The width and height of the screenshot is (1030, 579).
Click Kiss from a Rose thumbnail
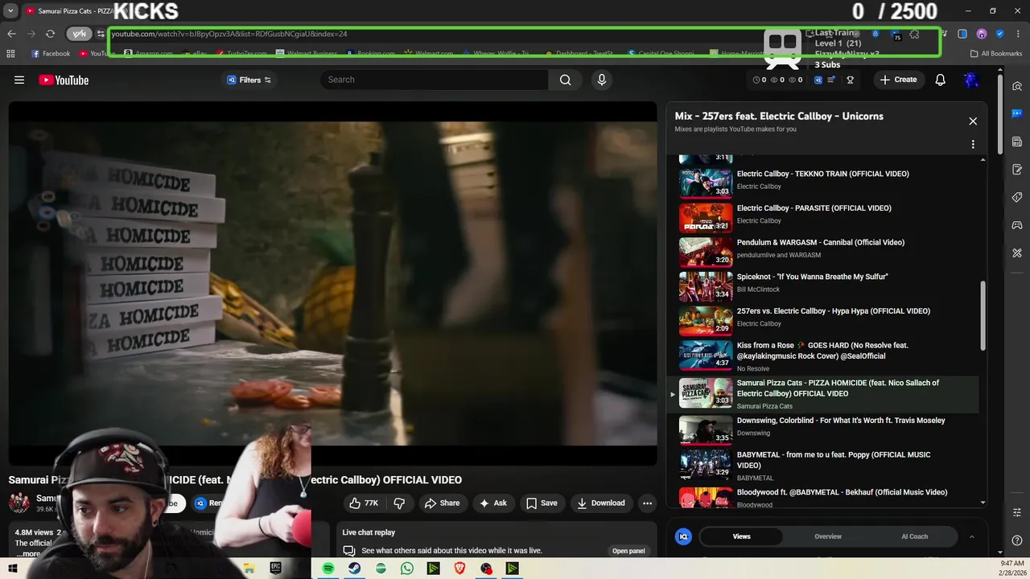(x=706, y=355)
